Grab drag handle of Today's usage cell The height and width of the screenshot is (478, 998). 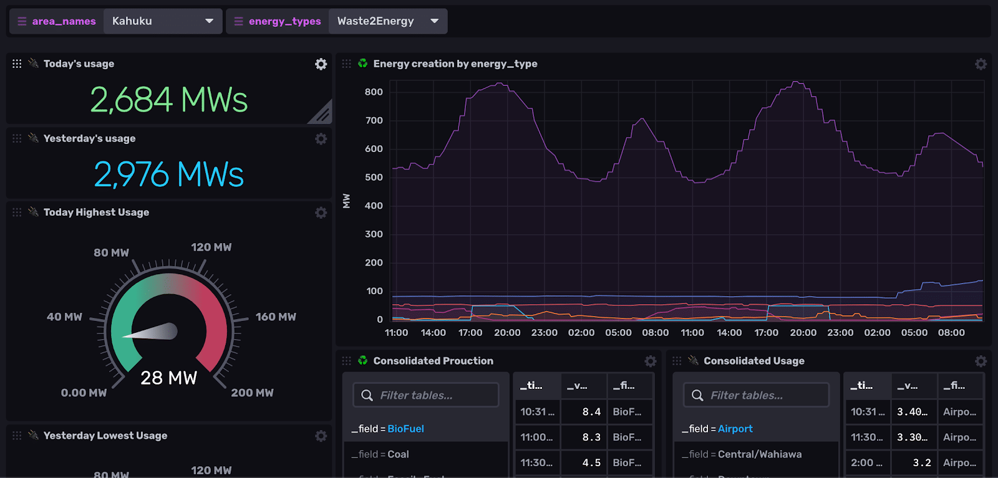coord(17,64)
